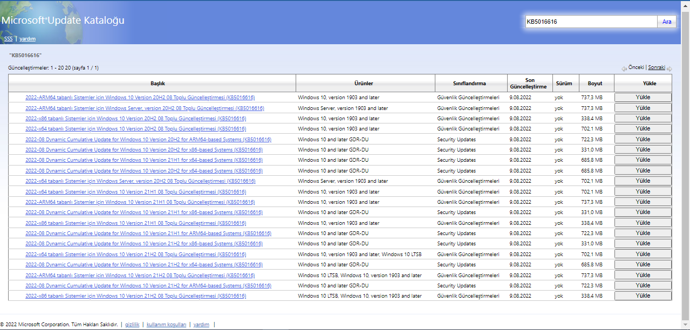Focus the search box containing KB5016616
This screenshot has width=690, height=330.
click(x=590, y=22)
